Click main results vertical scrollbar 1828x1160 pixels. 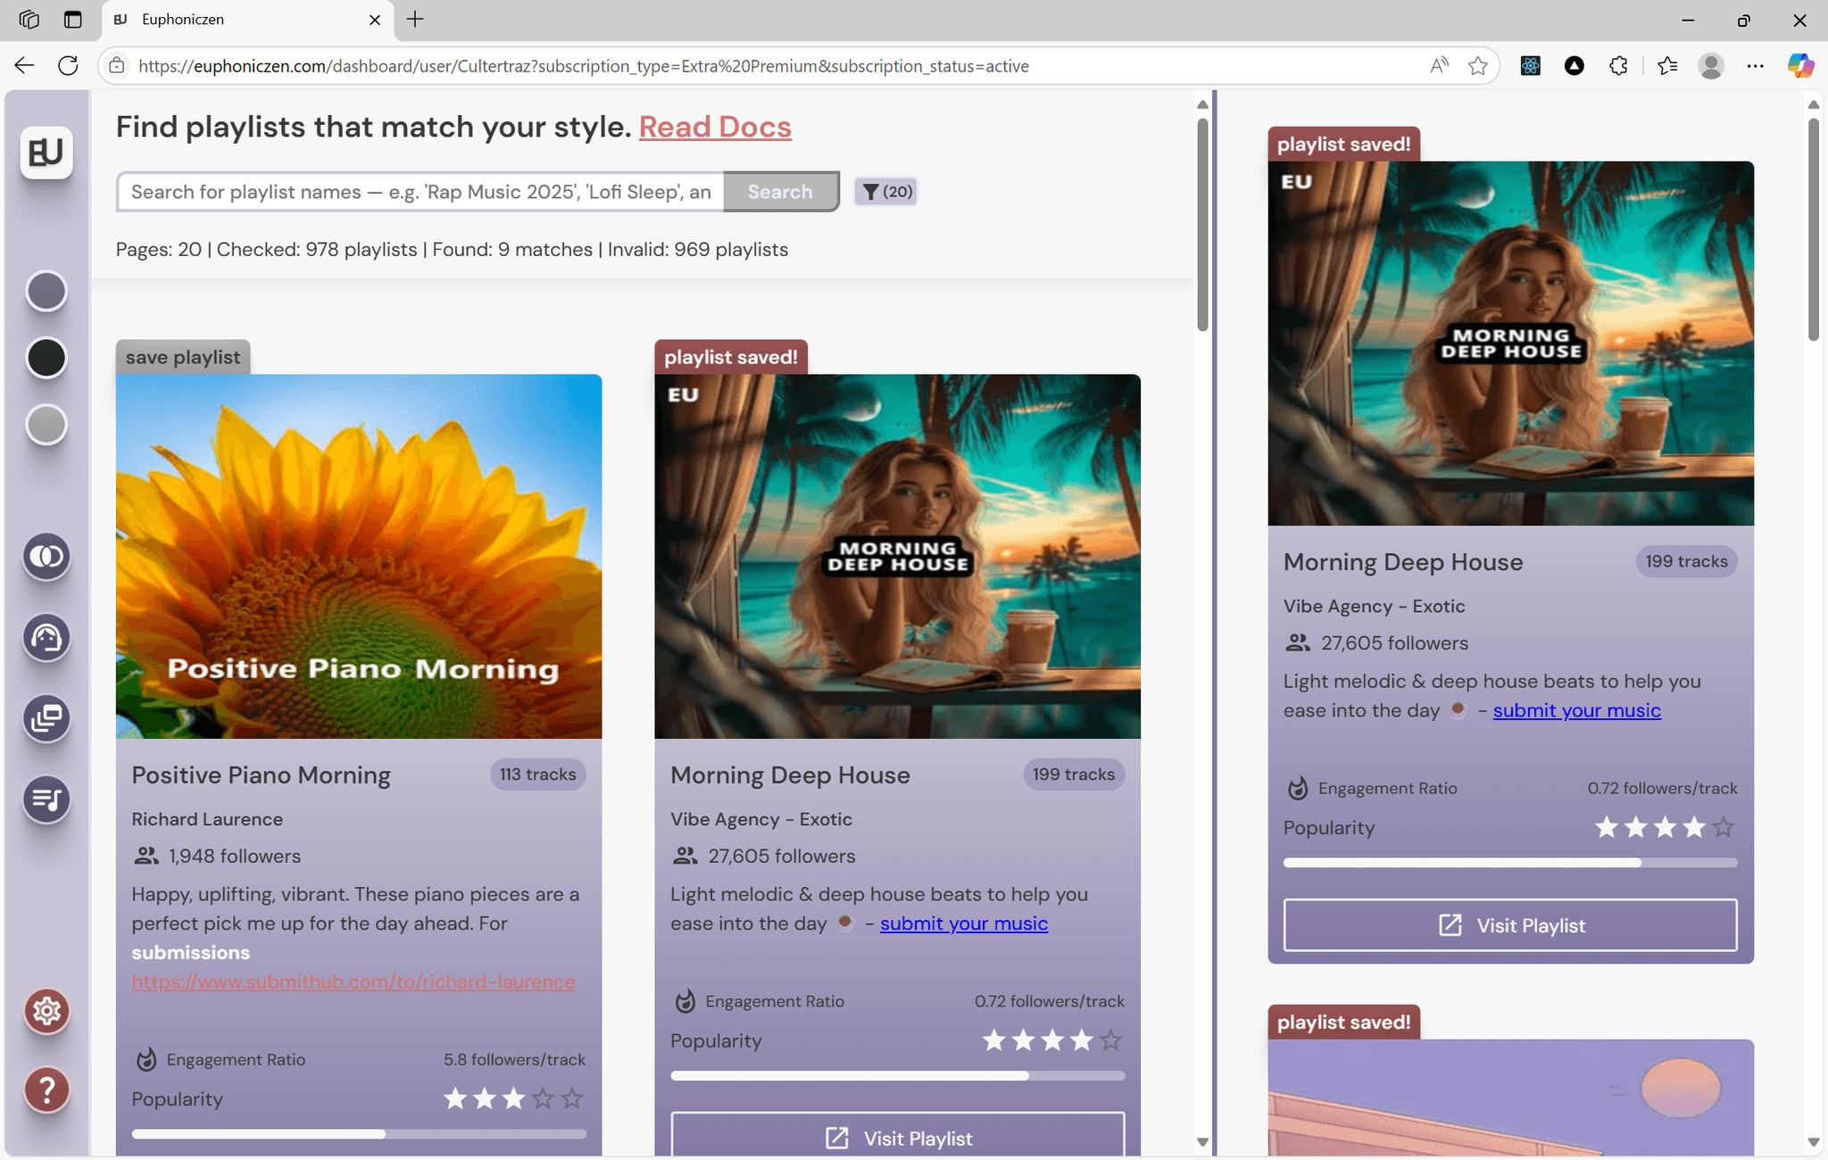click(1202, 223)
